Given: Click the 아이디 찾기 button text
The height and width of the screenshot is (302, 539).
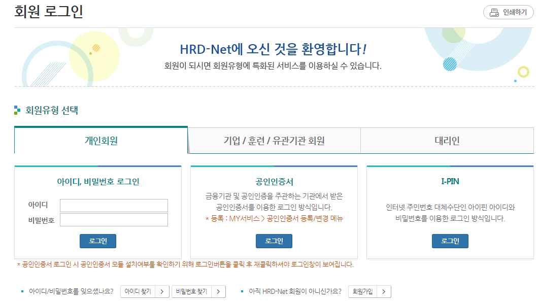Looking at the screenshot, I should pyautogui.click(x=138, y=291).
